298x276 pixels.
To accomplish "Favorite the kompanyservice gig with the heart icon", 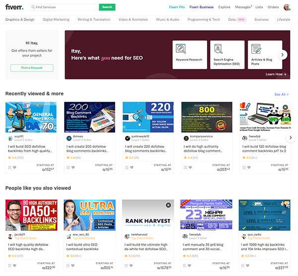I will pos(190,167).
